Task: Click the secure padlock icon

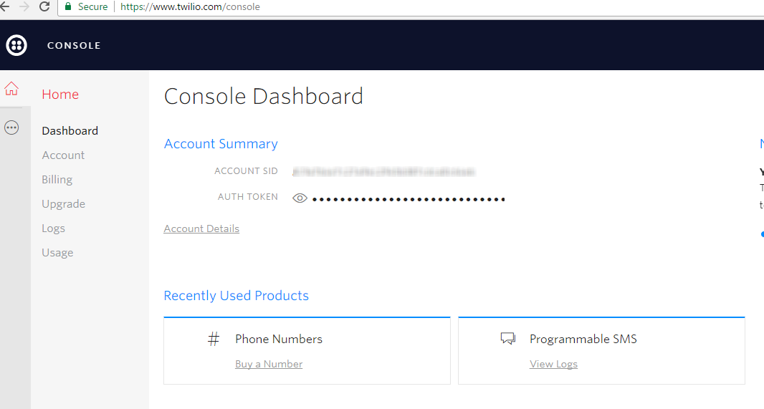Action: [x=68, y=6]
